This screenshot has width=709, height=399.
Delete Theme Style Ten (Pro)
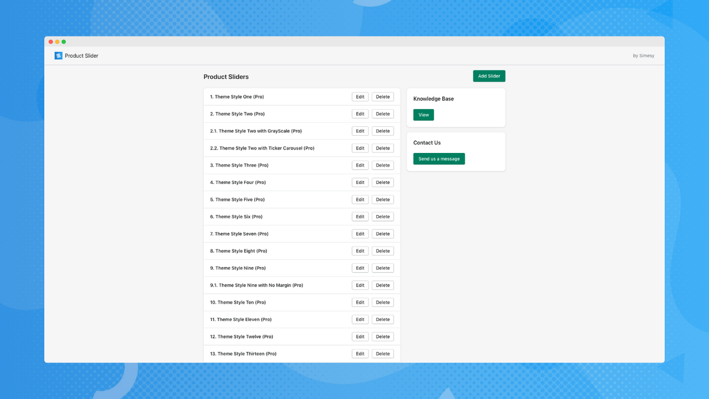(x=382, y=302)
